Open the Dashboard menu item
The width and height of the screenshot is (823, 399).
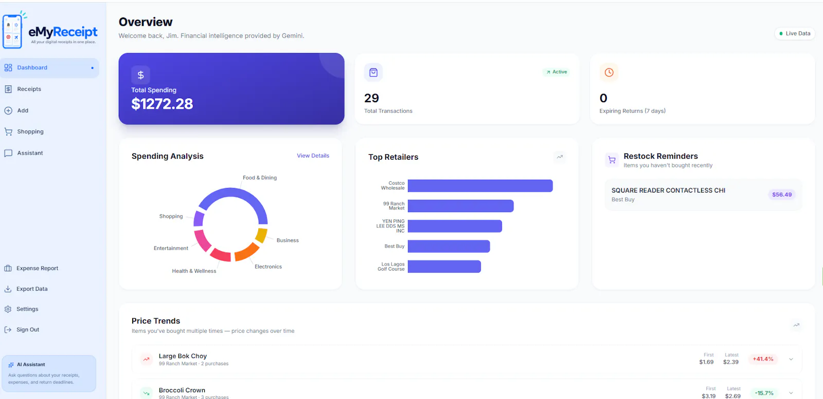(x=49, y=68)
